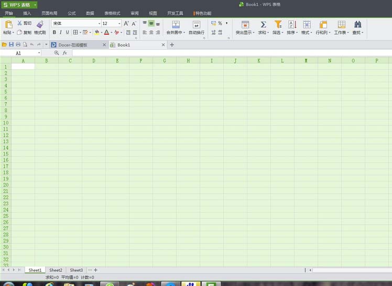The width and height of the screenshot is (392, 286).
Task: Open the font size dropdown
Action: (x=119, y=24)
